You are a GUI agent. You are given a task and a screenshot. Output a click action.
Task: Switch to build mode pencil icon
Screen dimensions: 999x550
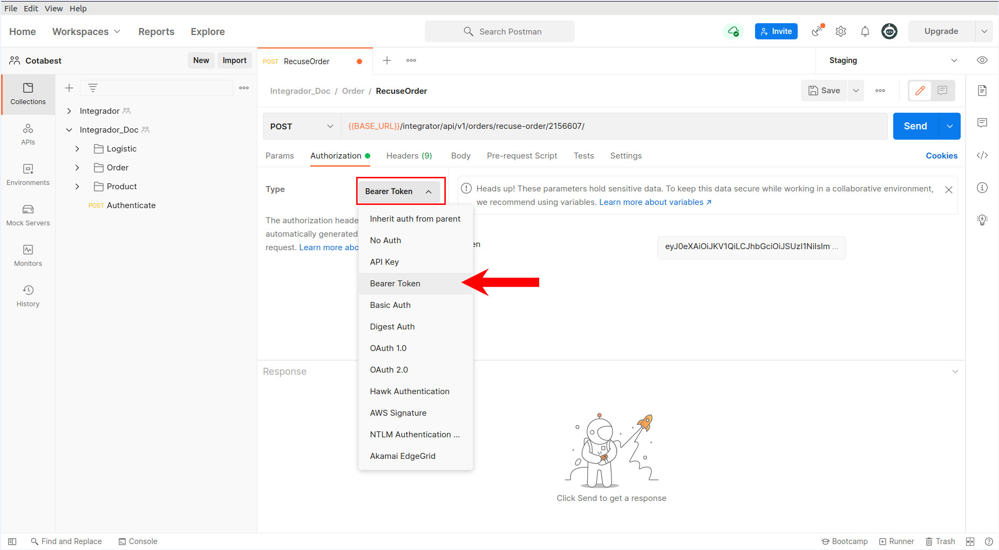click(x=920, y=91)
